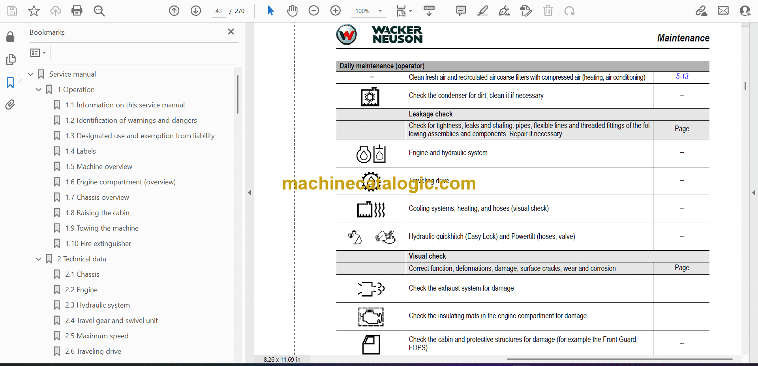Toggle the page thumbnails panel

point(11,60)
